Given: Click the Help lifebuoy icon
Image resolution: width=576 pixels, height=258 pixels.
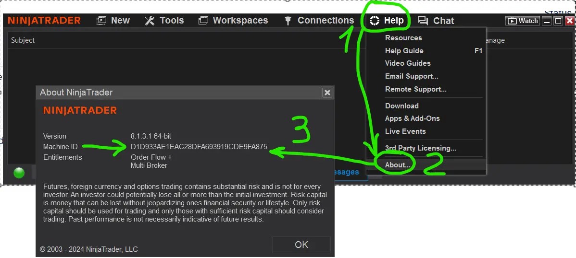Looking at the screenshot, I should (375, 21).
